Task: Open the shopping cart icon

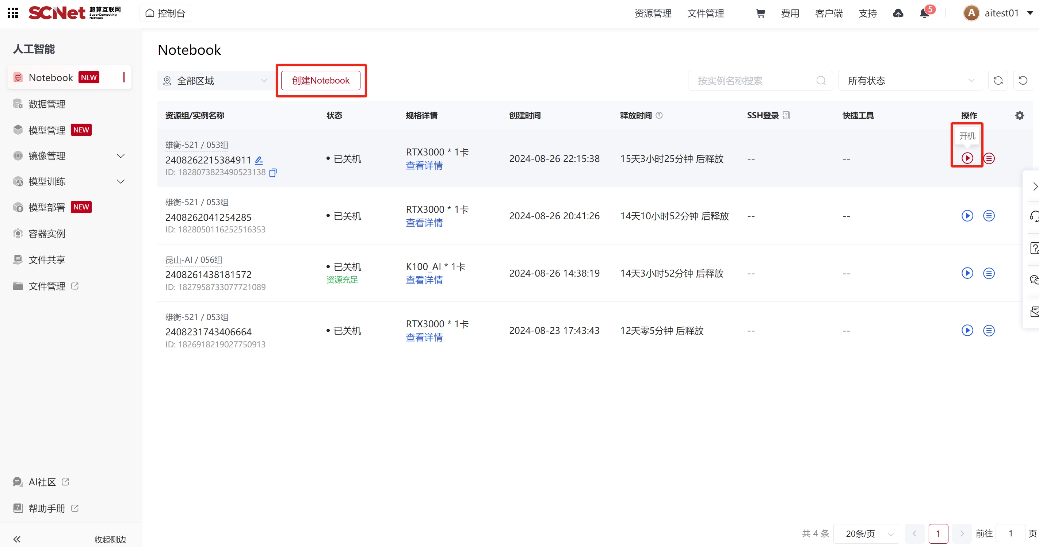Action: pos(760,13)
